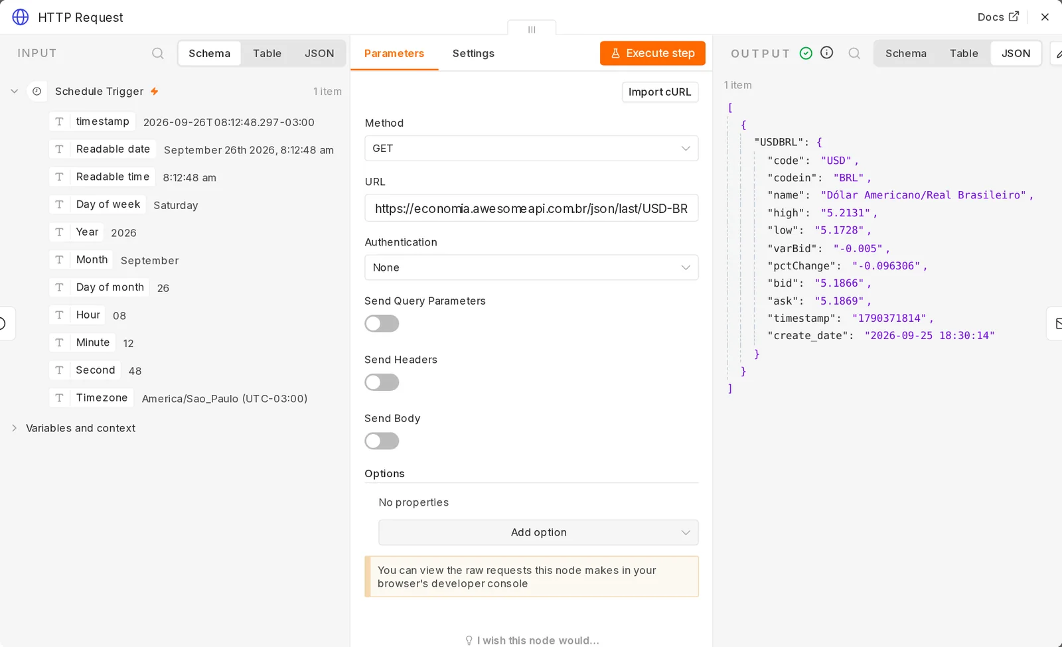The image size is (1062, 647).
Task: Open the Method dropdown showing GET
Action: 532,148
